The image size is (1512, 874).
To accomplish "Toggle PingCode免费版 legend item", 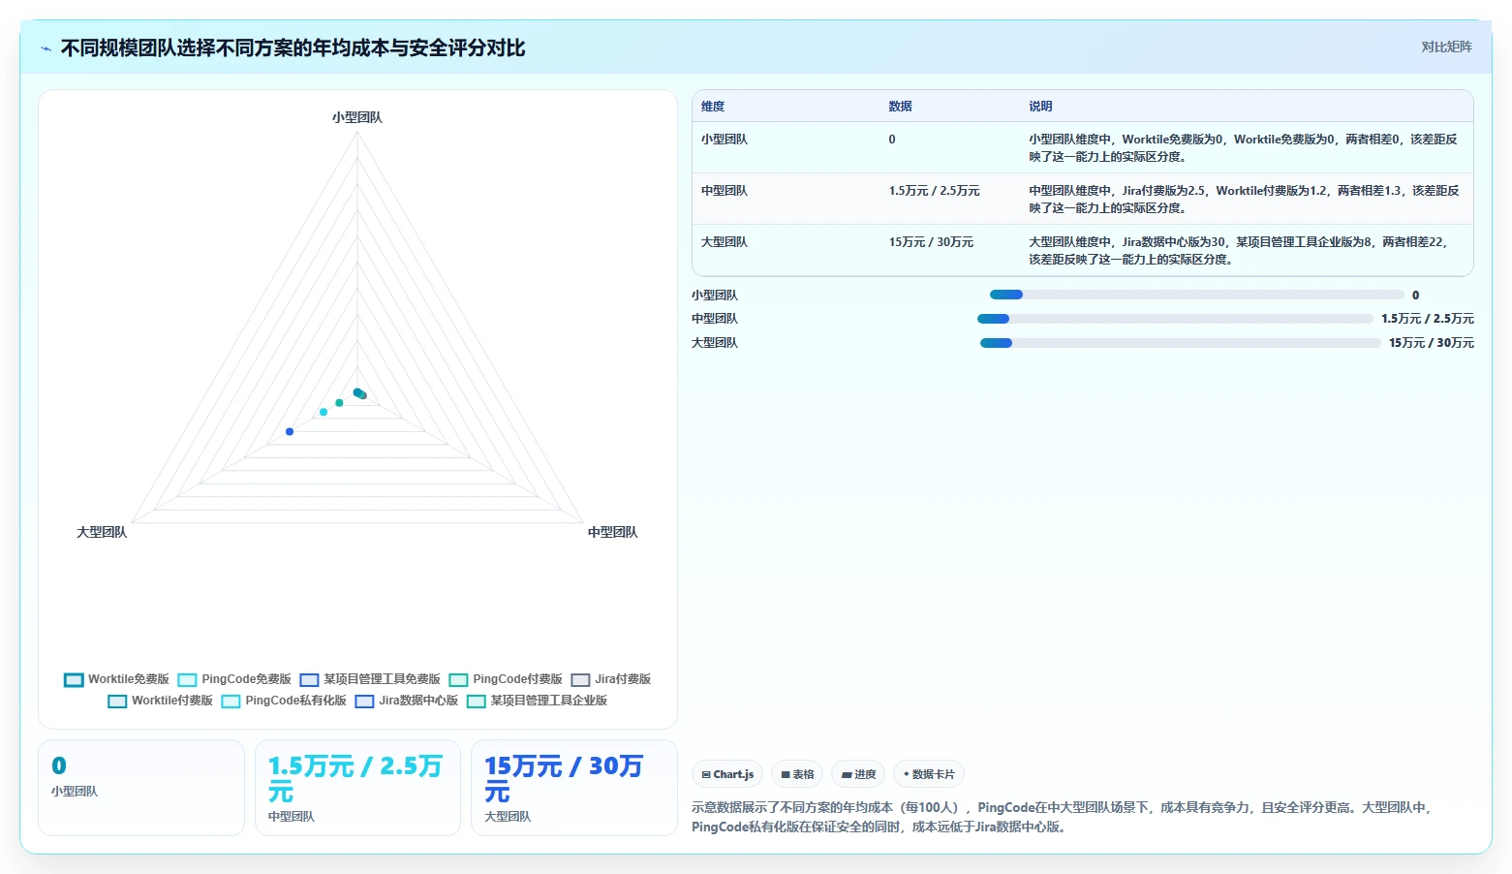I will 235,680.
